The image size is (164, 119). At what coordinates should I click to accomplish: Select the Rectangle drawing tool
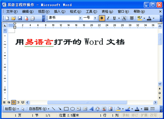pyautogui.click(x=66, y=109)
